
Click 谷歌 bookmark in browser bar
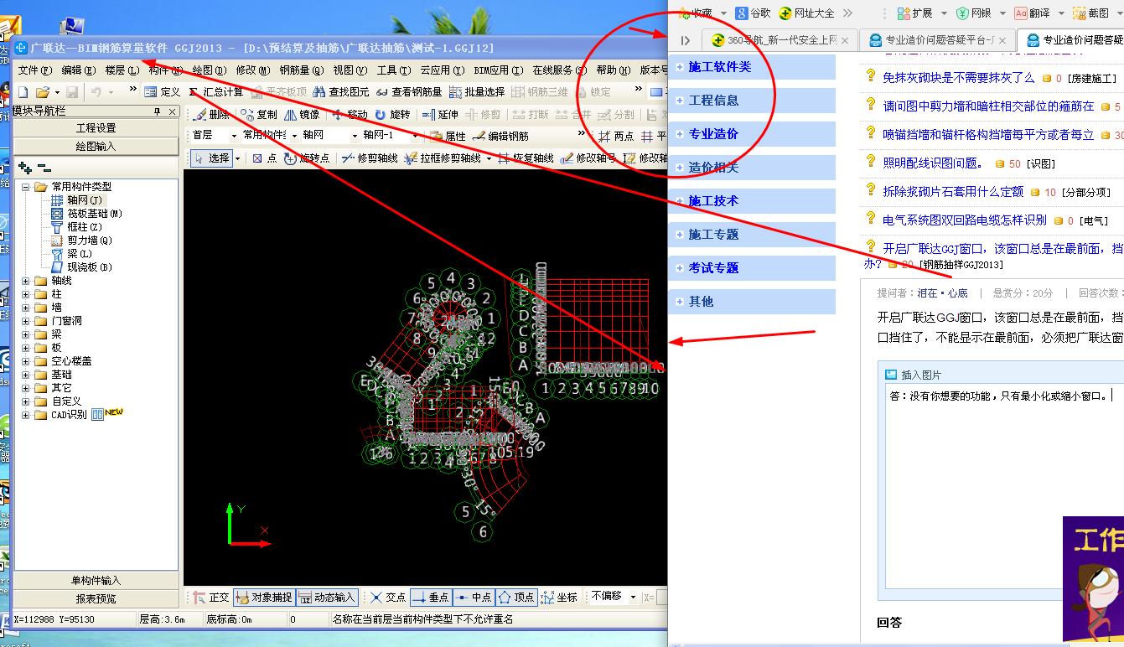point(753,13)
